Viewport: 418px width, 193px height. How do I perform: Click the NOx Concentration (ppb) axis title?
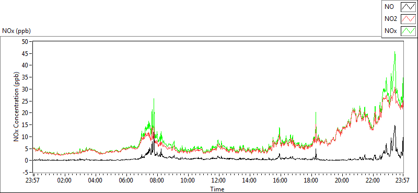coord(17,106)
